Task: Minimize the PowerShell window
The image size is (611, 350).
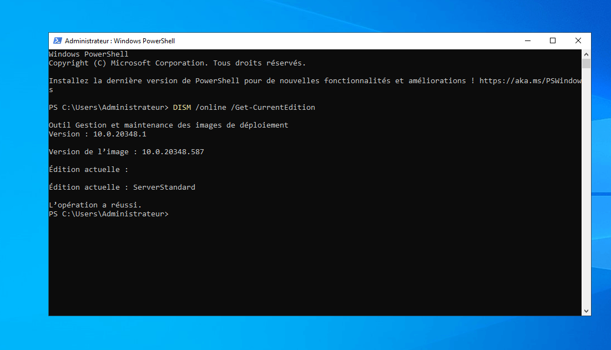Action: point(528,41)
